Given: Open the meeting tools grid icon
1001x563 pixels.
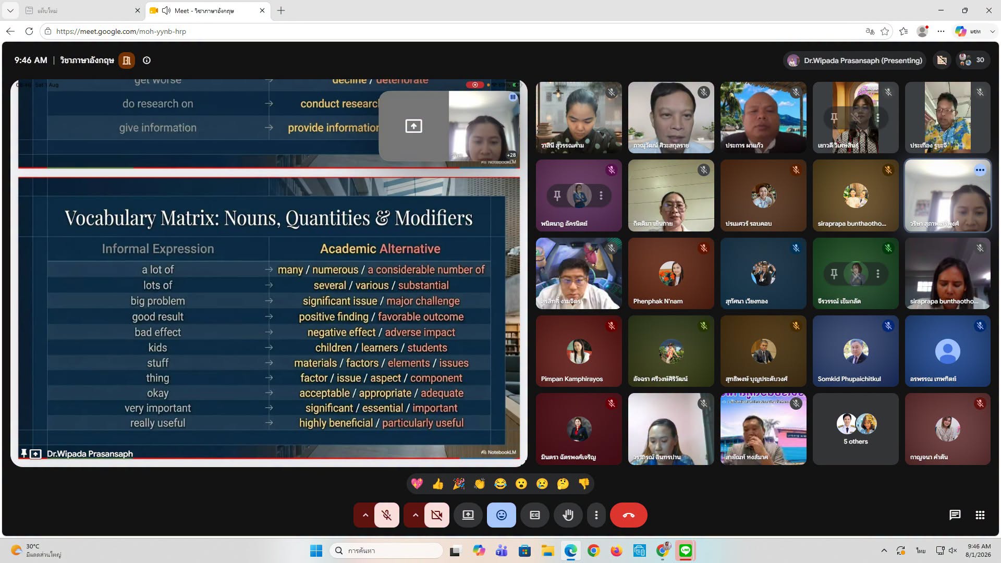Looking at the screenshot, I should click(x=980, y=515).
